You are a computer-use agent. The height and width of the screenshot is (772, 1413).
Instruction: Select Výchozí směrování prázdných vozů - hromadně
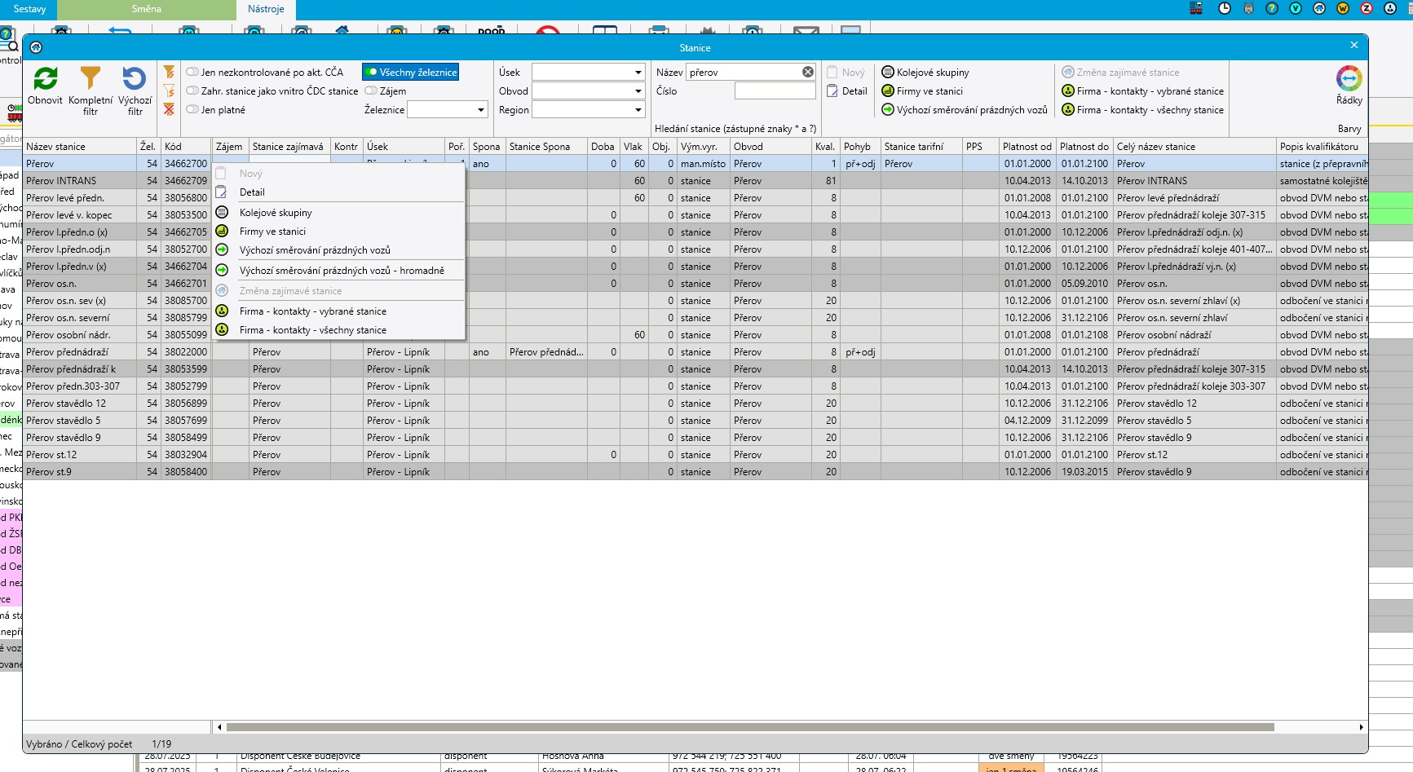pyautogui.click(x=341, y=271)
